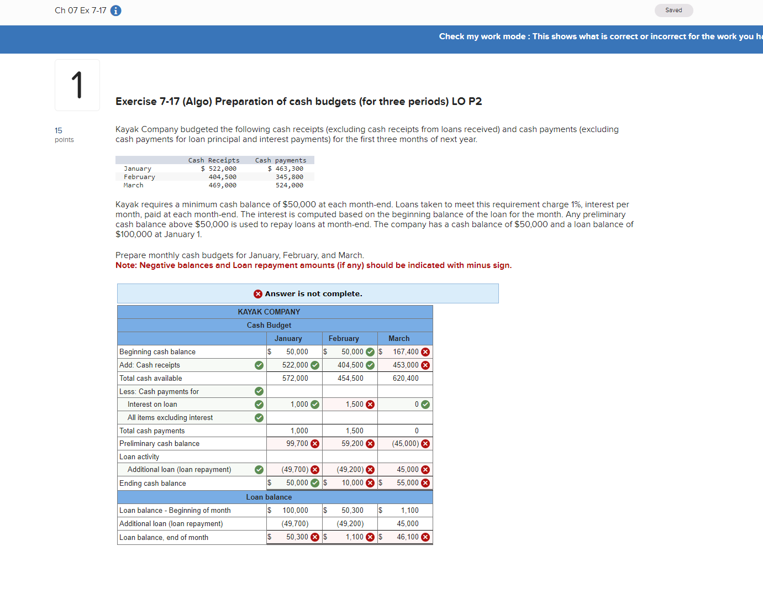Click the 'KAYAK COMPANY' table title

point(269,312)
